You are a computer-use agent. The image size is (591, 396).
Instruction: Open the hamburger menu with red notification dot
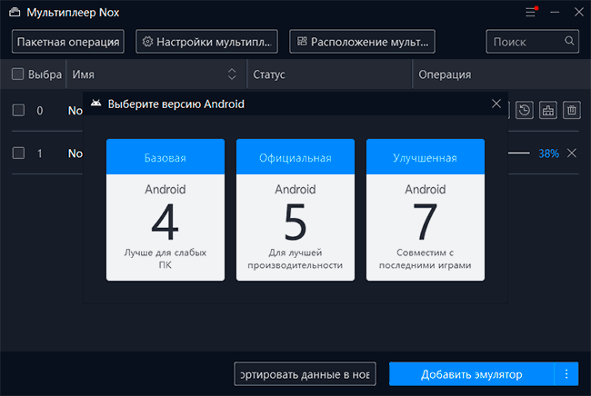pos(531,12)
